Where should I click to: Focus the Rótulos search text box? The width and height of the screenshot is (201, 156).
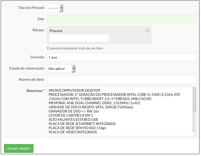click(x=79, y=38)
